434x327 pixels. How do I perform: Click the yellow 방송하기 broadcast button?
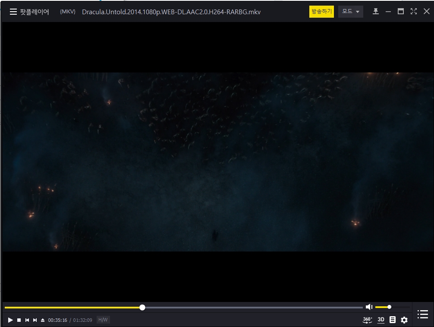coord(321,12)
